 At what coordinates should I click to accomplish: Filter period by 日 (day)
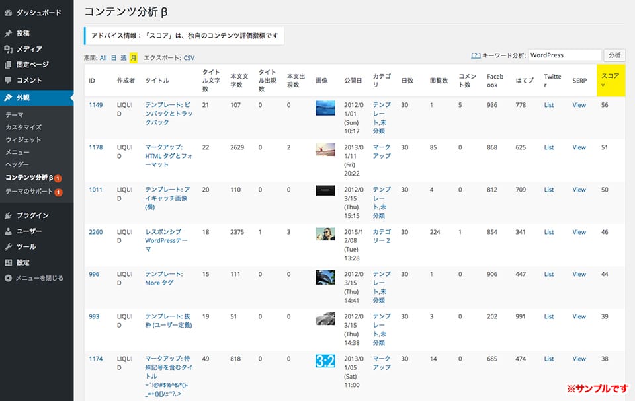tap(114, 58)
